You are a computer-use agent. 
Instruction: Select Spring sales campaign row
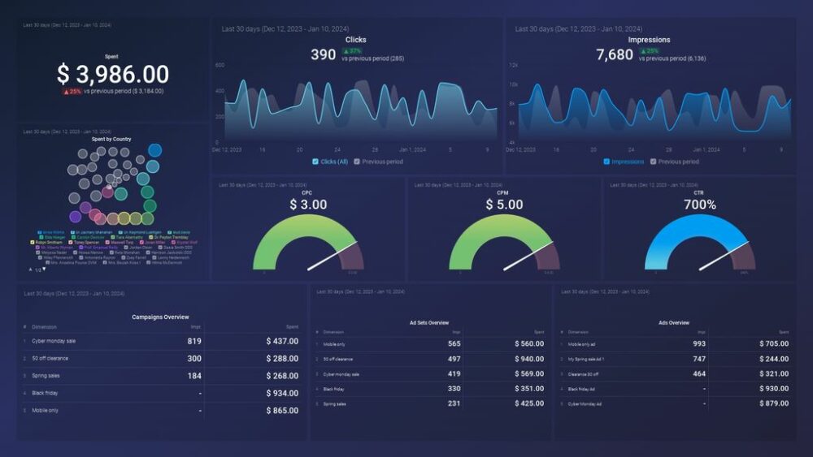[x=161, y=376]
